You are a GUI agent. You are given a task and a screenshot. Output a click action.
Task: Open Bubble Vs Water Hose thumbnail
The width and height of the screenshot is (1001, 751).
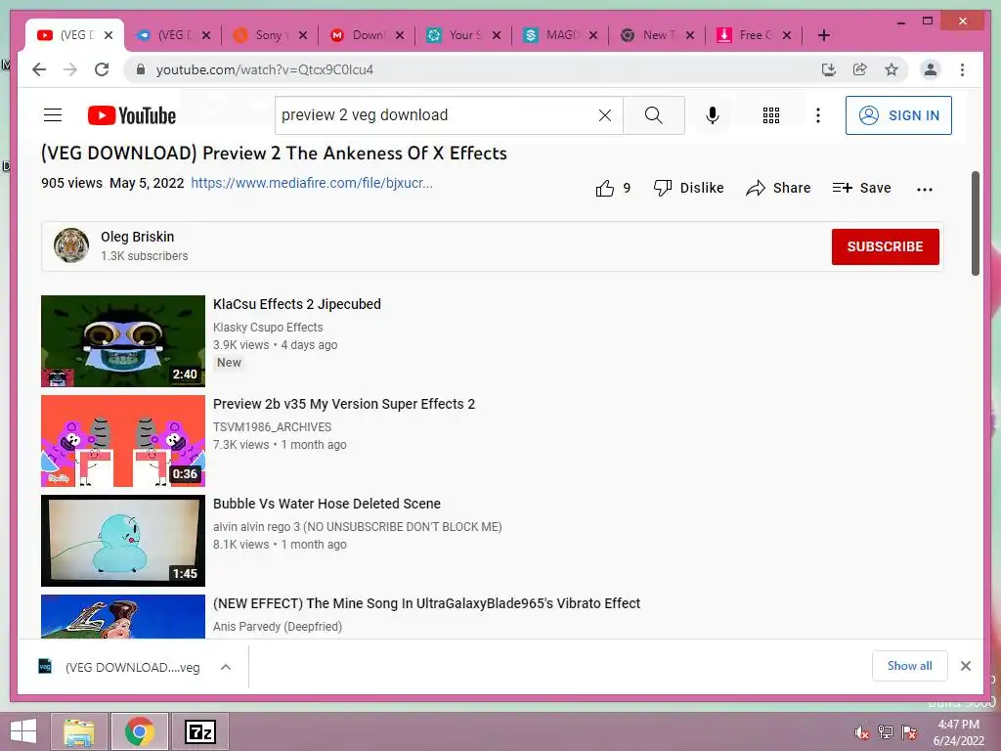coord(123,540)
